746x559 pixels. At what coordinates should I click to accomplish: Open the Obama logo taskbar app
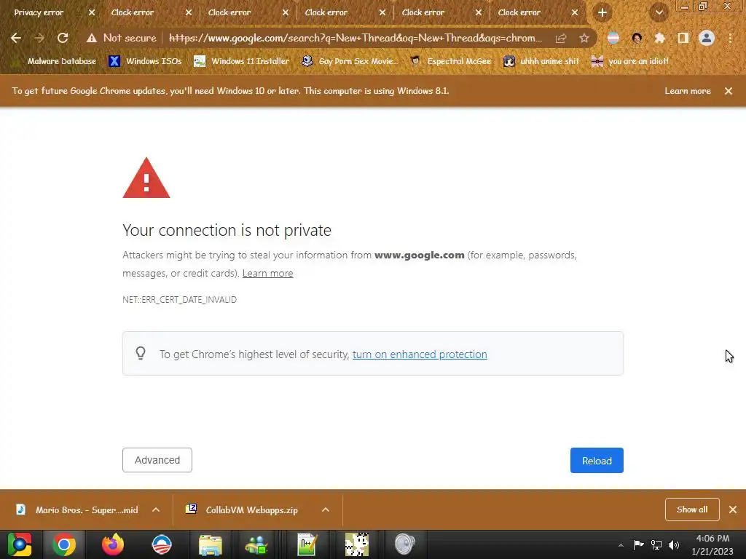(161, 544)
